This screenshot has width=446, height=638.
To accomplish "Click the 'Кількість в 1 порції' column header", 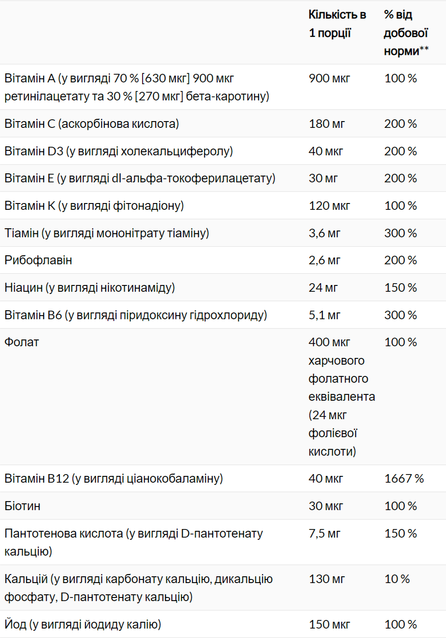I will tap(337, 24).
